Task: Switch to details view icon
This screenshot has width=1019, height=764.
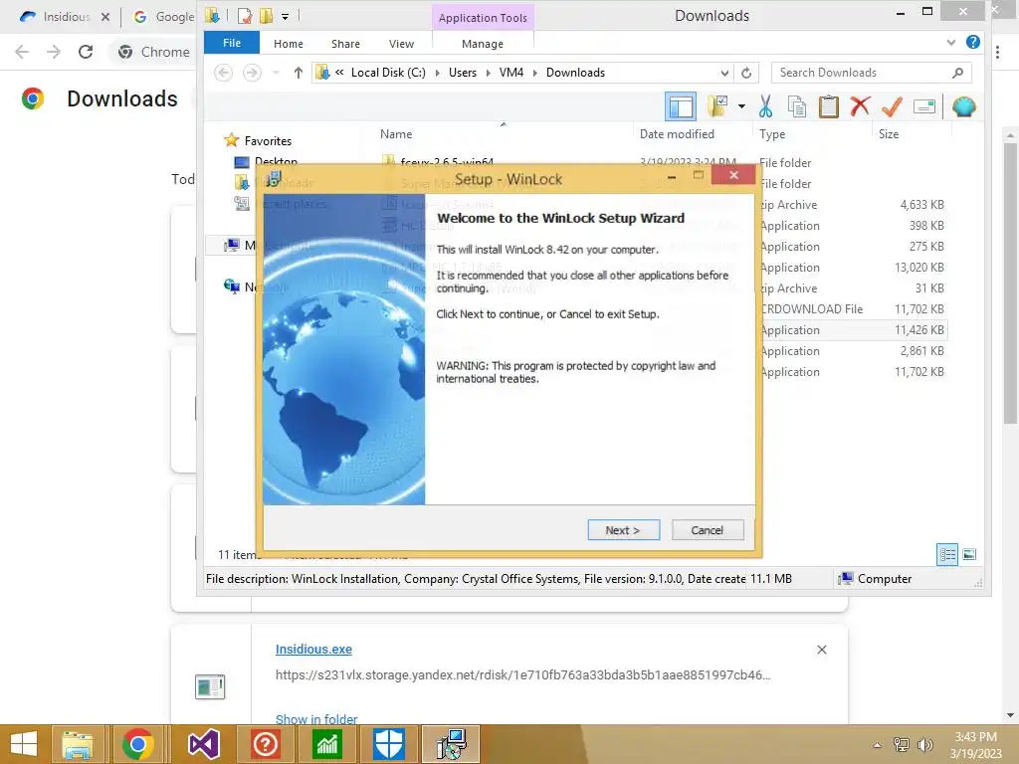Action: (x=947, y=554)
